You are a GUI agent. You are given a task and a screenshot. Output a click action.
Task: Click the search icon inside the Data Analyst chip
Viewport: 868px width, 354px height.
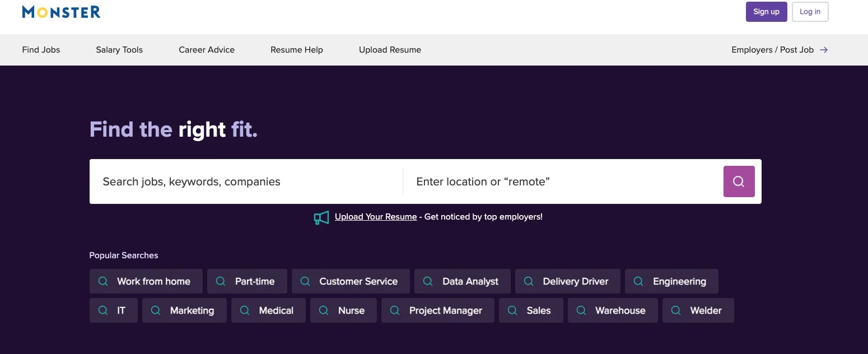pos(427,281)
